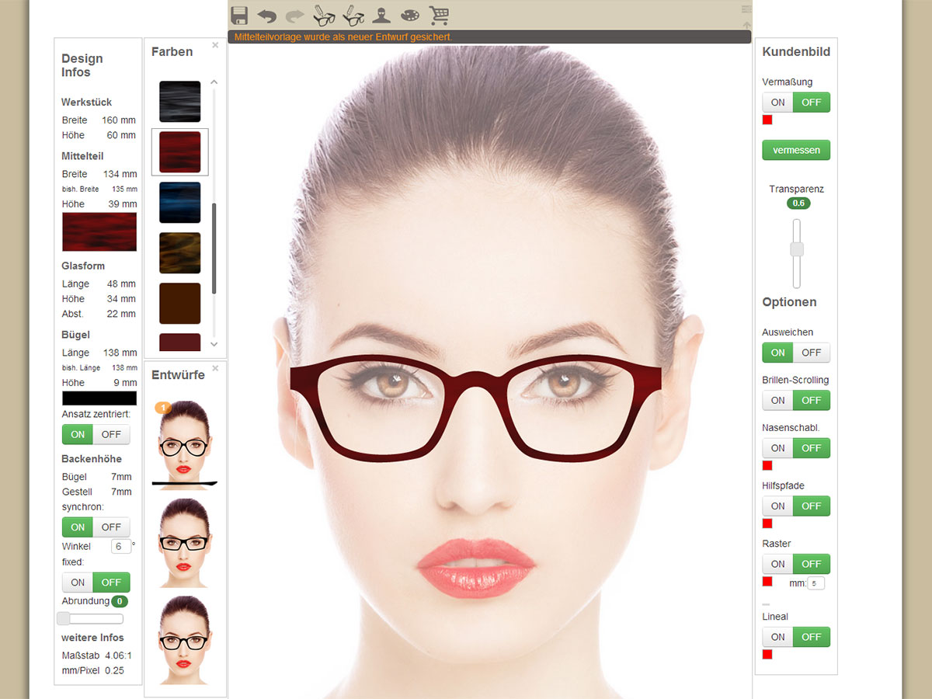Select the blue frame color swatch
The image size is (932, 699).
pos(180,203)
